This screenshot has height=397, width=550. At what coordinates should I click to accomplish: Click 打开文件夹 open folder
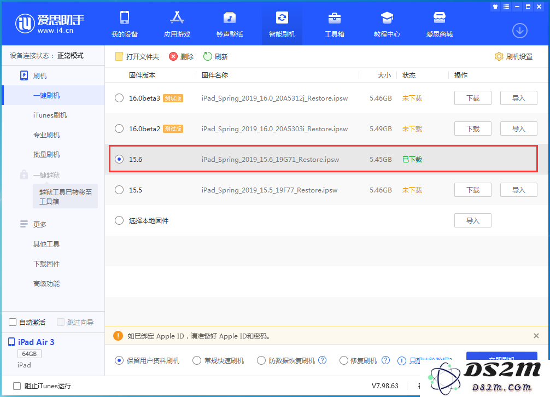(137, 56)
